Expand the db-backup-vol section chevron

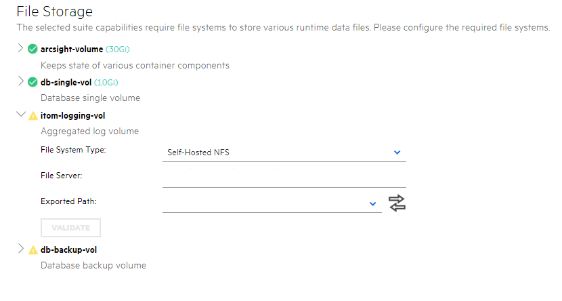[20, 249]
